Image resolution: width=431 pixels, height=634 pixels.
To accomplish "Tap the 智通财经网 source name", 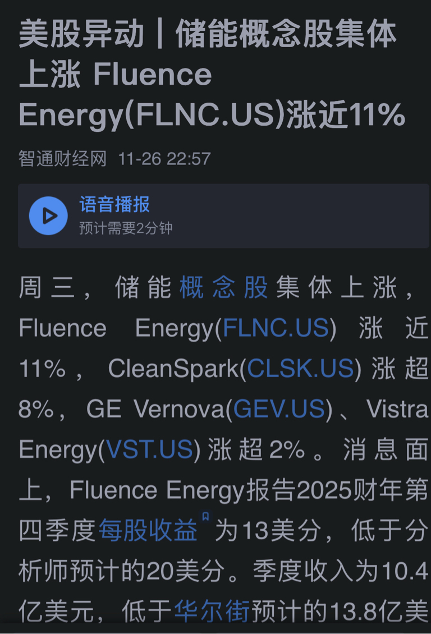I will [x=63, y=158].
